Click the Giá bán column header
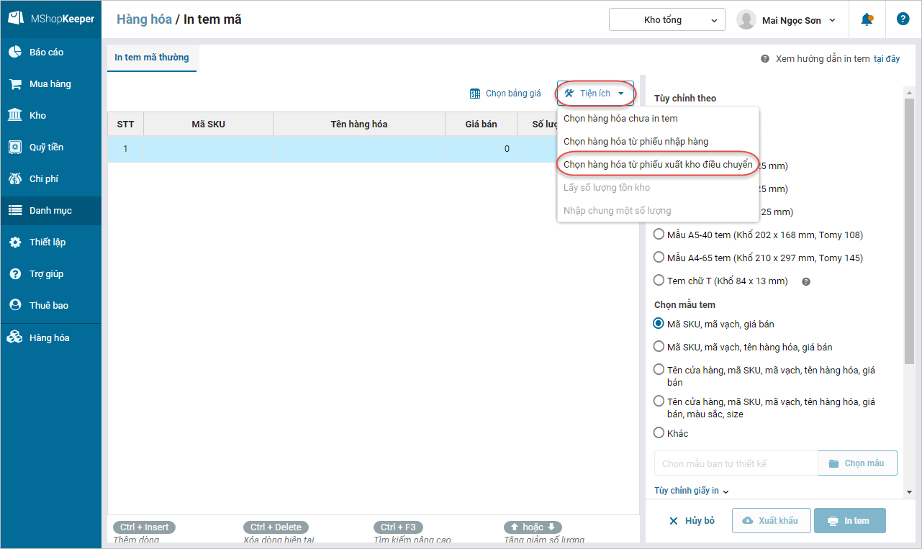Viewport: 922px width, 549px height. tap(482, 124)
